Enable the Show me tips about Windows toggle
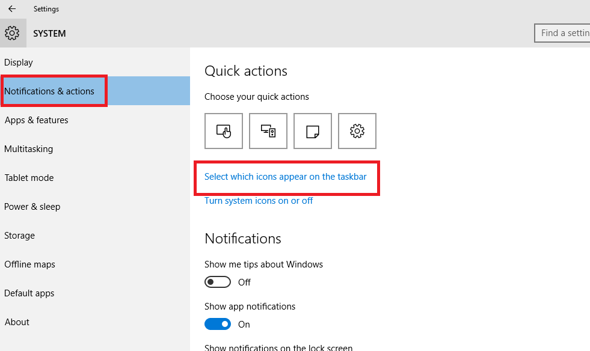Screen dimensions: 590x351 point(217,281)
